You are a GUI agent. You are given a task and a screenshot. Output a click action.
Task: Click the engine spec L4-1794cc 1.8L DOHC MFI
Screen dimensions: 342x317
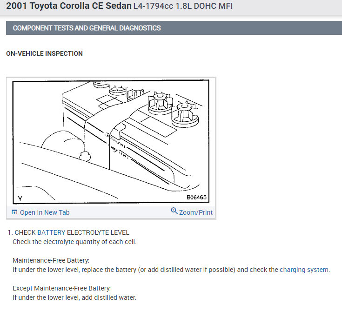click(183, 6)
